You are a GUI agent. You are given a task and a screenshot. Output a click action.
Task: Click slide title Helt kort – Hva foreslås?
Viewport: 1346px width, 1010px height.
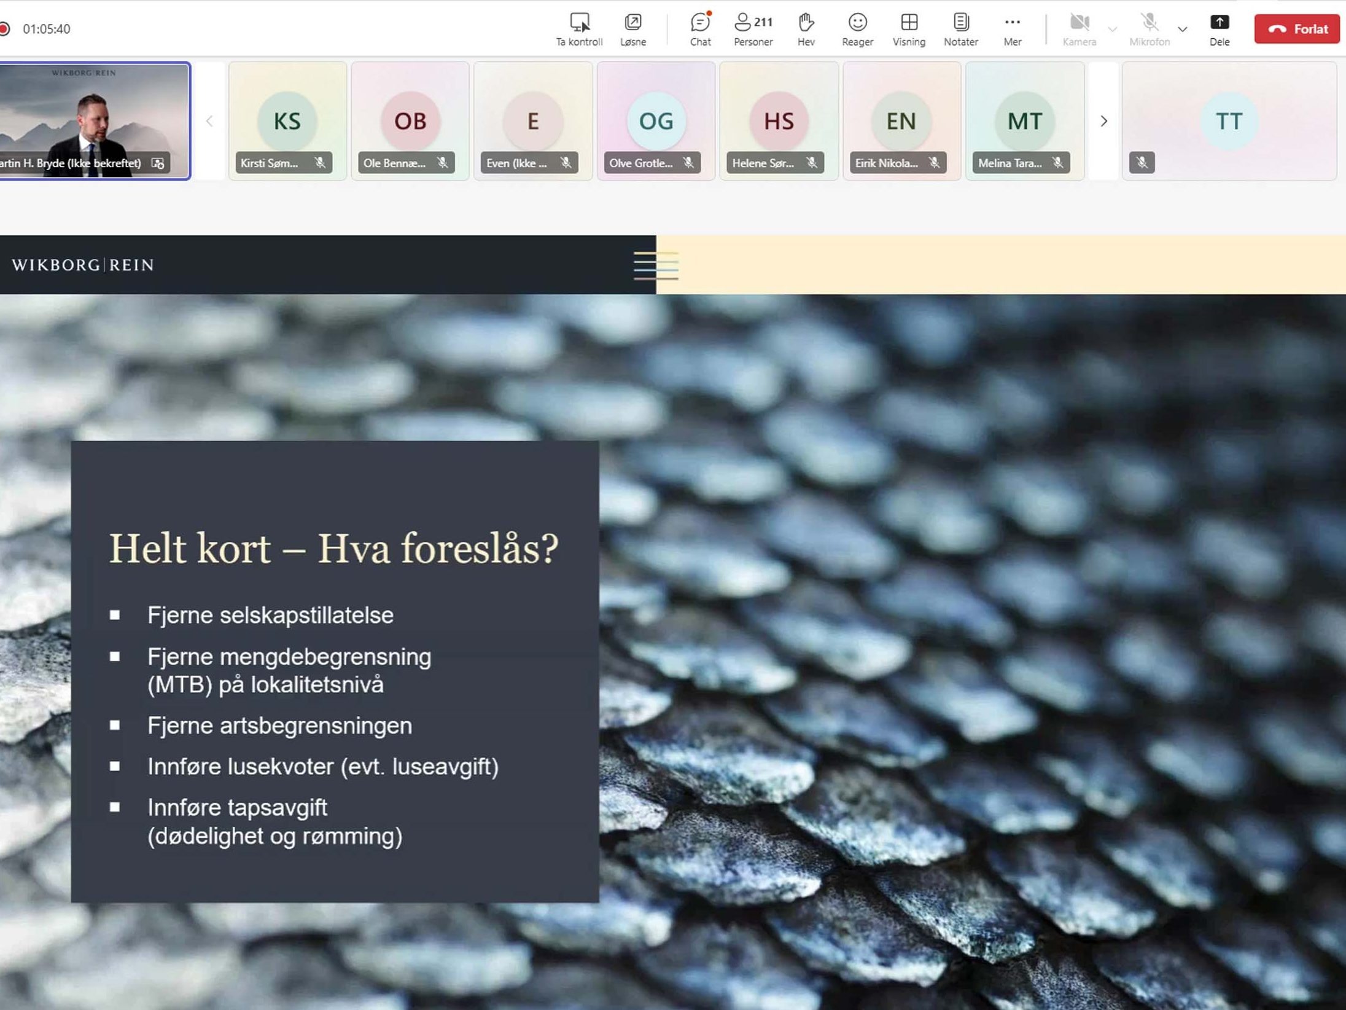click(333, 548)
